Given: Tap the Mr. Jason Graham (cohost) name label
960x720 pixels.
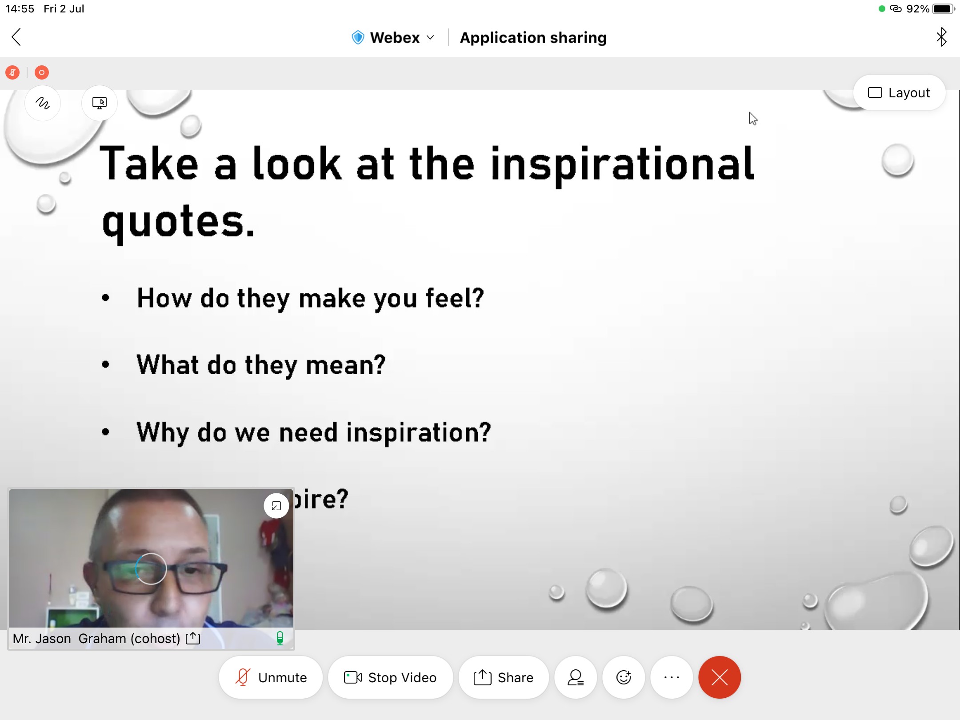Looking at the screenshot, I should [x=96, y=639].
